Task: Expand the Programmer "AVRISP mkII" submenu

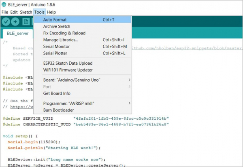Action: click(x=87, y=103)
